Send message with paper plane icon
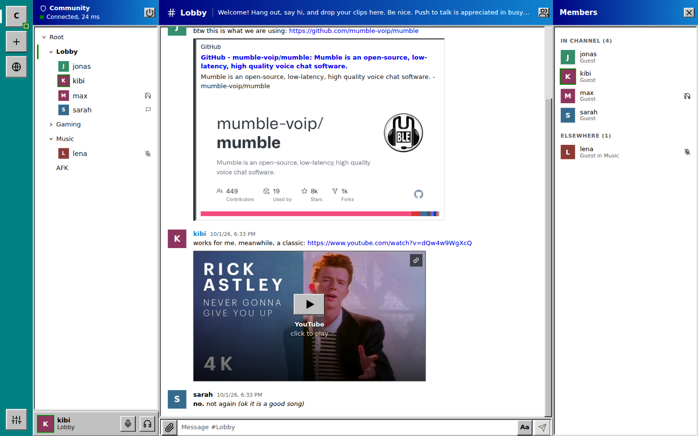This screenshot has height=436, width=698. pyautogui.click(x=542, y=427)
